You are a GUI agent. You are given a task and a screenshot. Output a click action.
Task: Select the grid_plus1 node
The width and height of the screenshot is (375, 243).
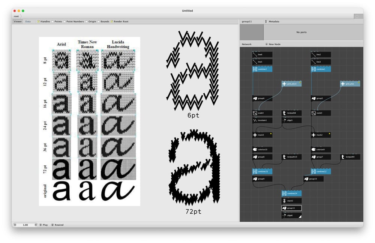291,84
